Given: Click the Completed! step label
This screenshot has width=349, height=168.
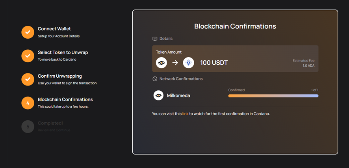Looking at the screenshot, I should [50, 123].
